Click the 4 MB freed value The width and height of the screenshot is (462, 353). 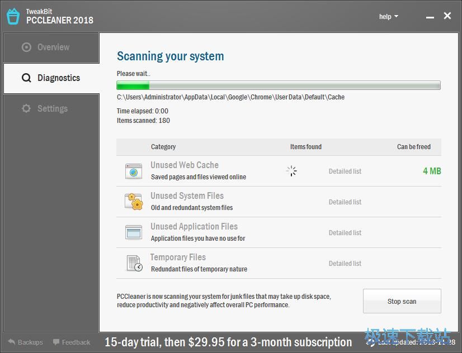coord(432,171)
